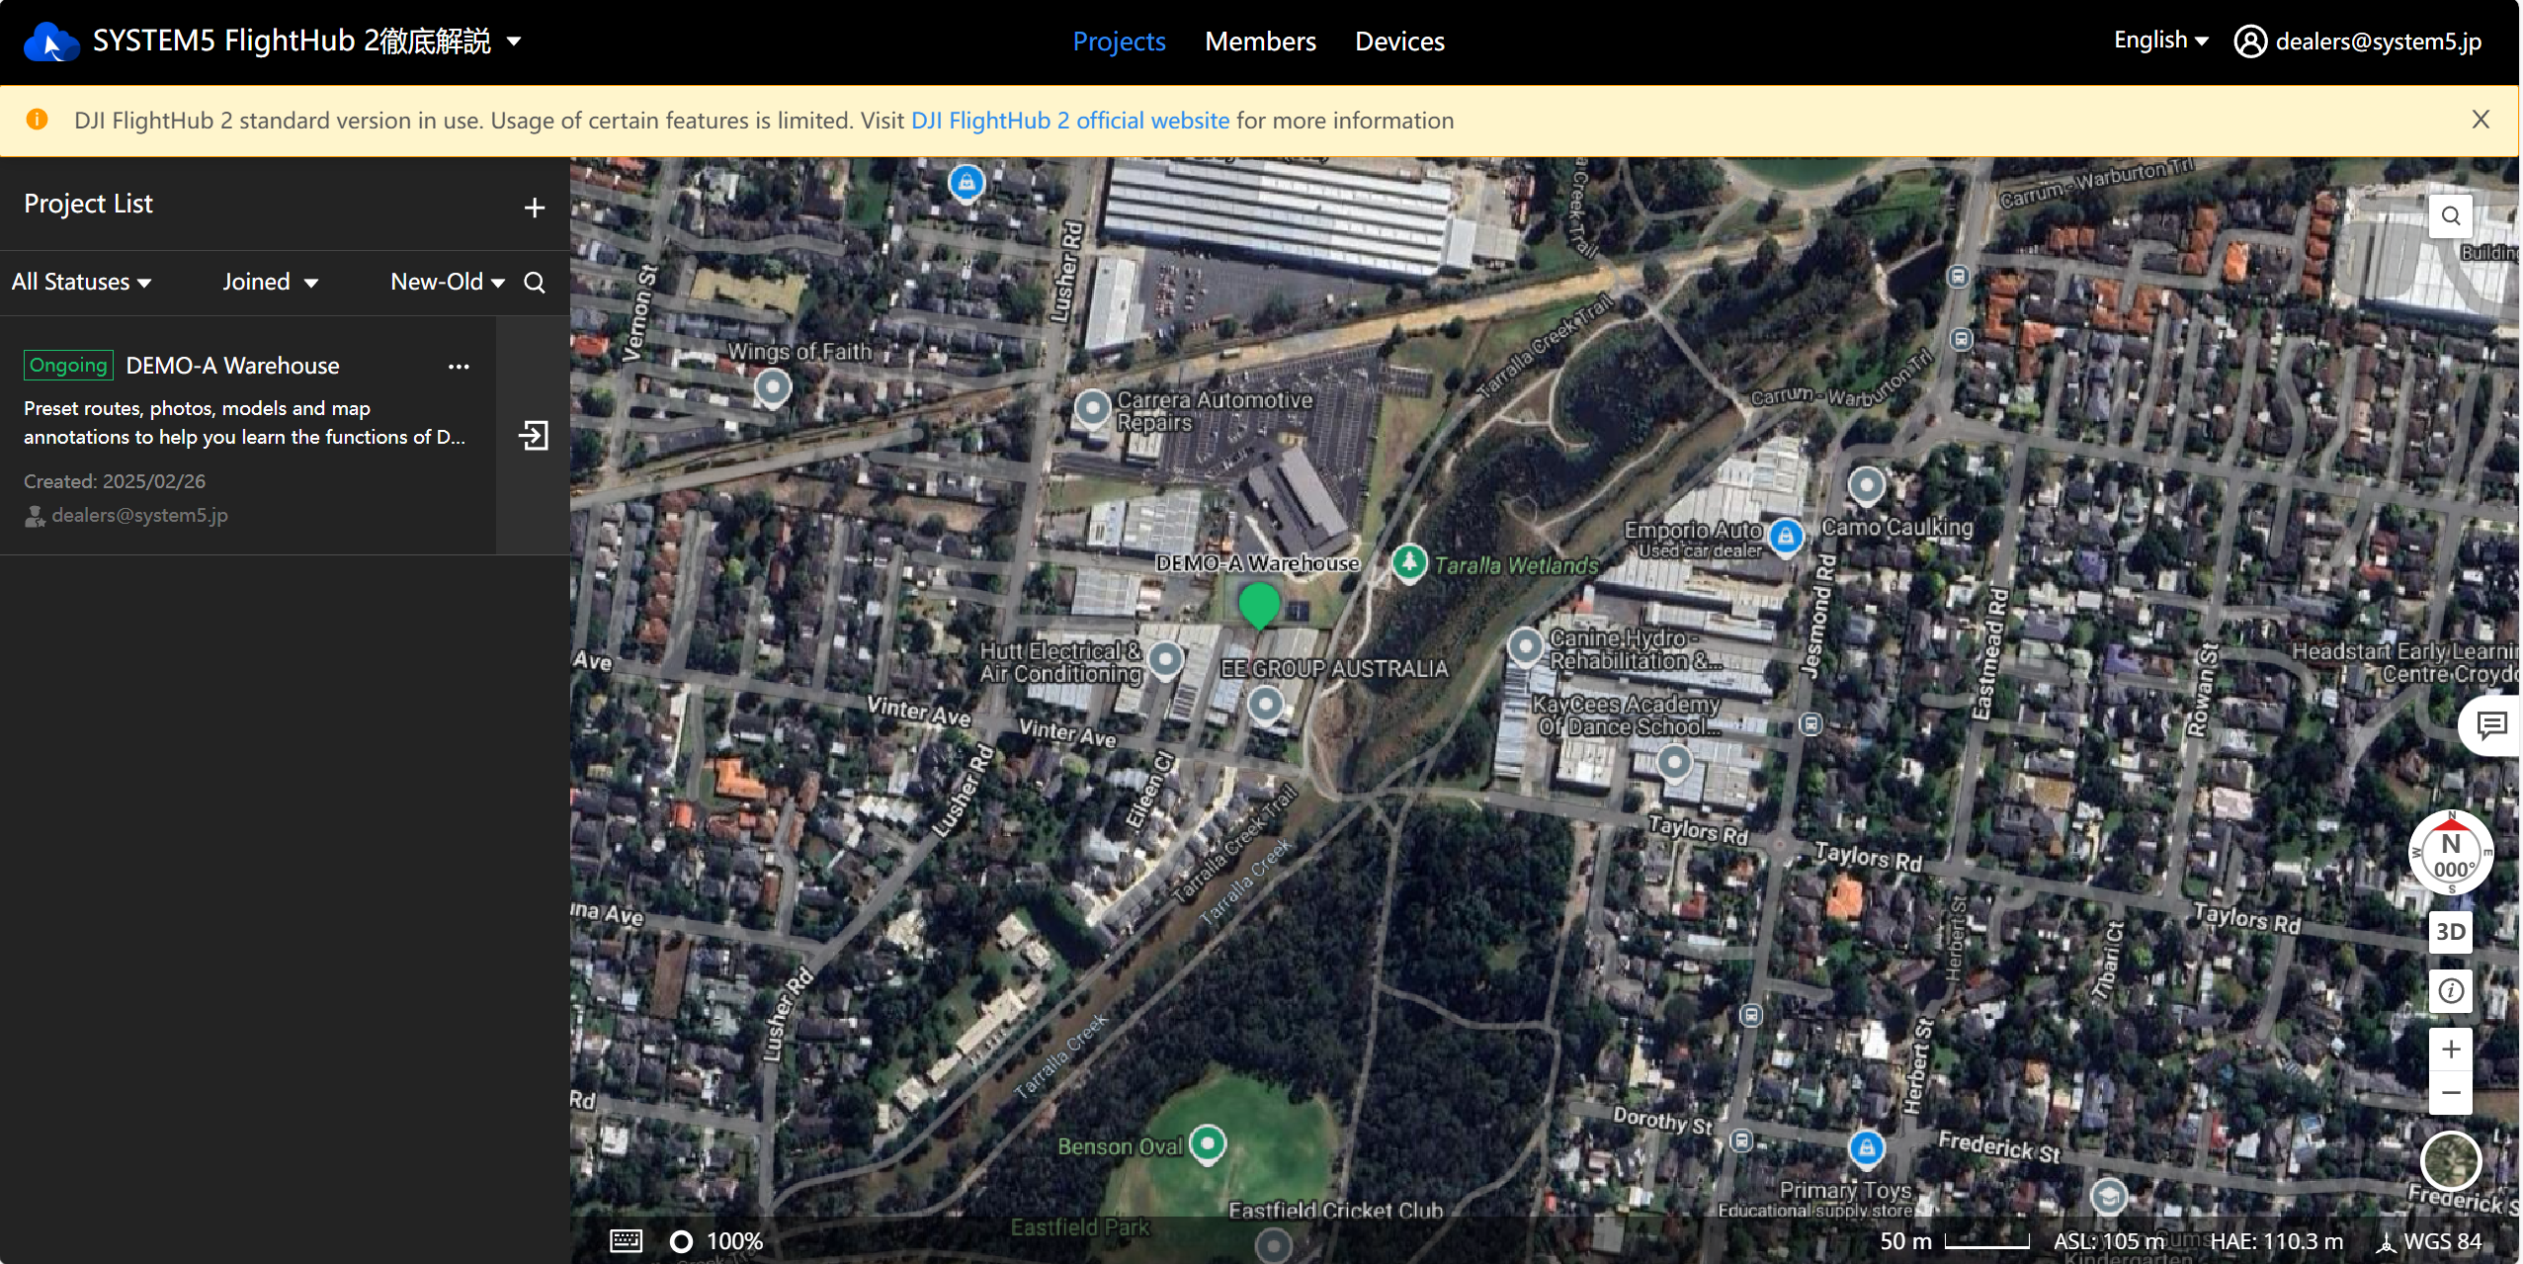2523x1264 pixels.
Task: Open English language dropdown
Action: (2160, 41)
